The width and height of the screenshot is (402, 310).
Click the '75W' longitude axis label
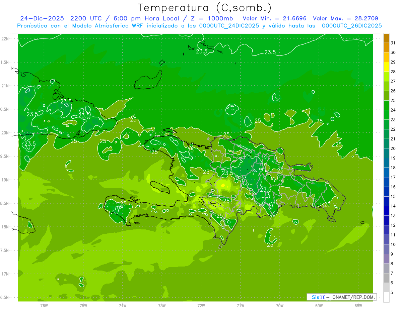pyautogui.click(x=83, y=305)
